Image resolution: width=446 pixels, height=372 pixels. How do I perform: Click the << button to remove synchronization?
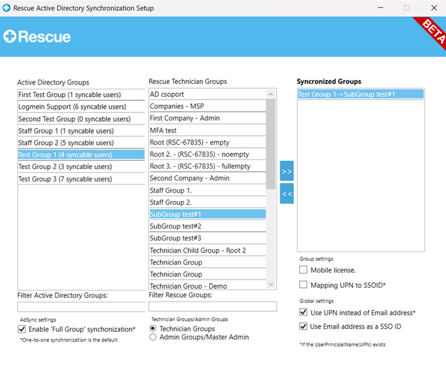tap(286, 194)
